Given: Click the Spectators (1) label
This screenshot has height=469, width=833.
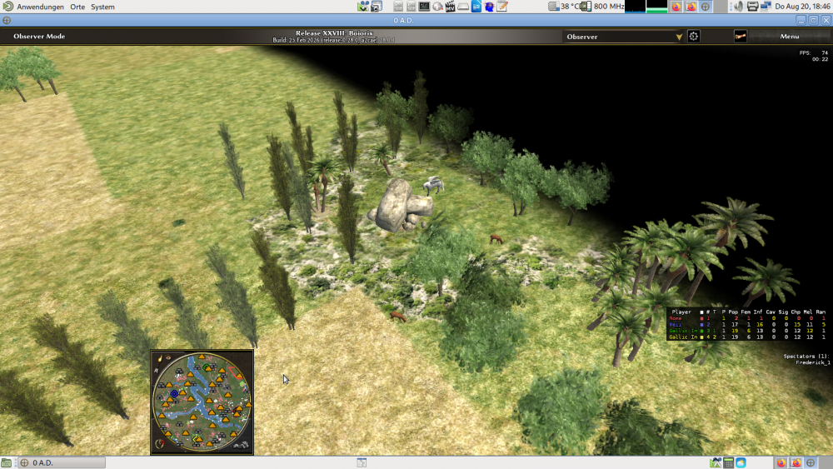Looking at the screenshot, I should [x=806, y=357].
